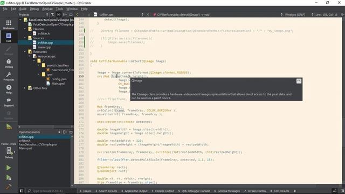Open the Help menu in menu bar
Viewport: 345px width, 194px height.
click(x=84, y=9)
